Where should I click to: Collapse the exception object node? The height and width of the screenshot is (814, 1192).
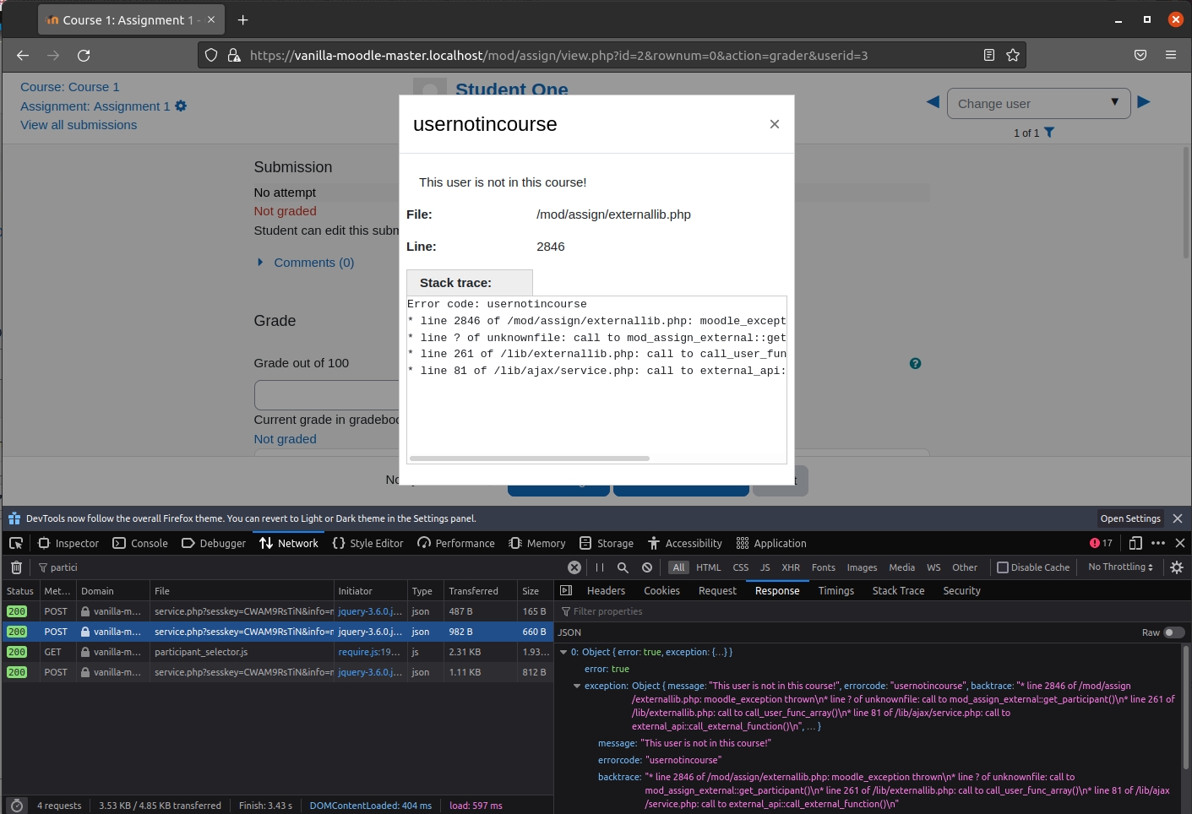click(577, 686)
